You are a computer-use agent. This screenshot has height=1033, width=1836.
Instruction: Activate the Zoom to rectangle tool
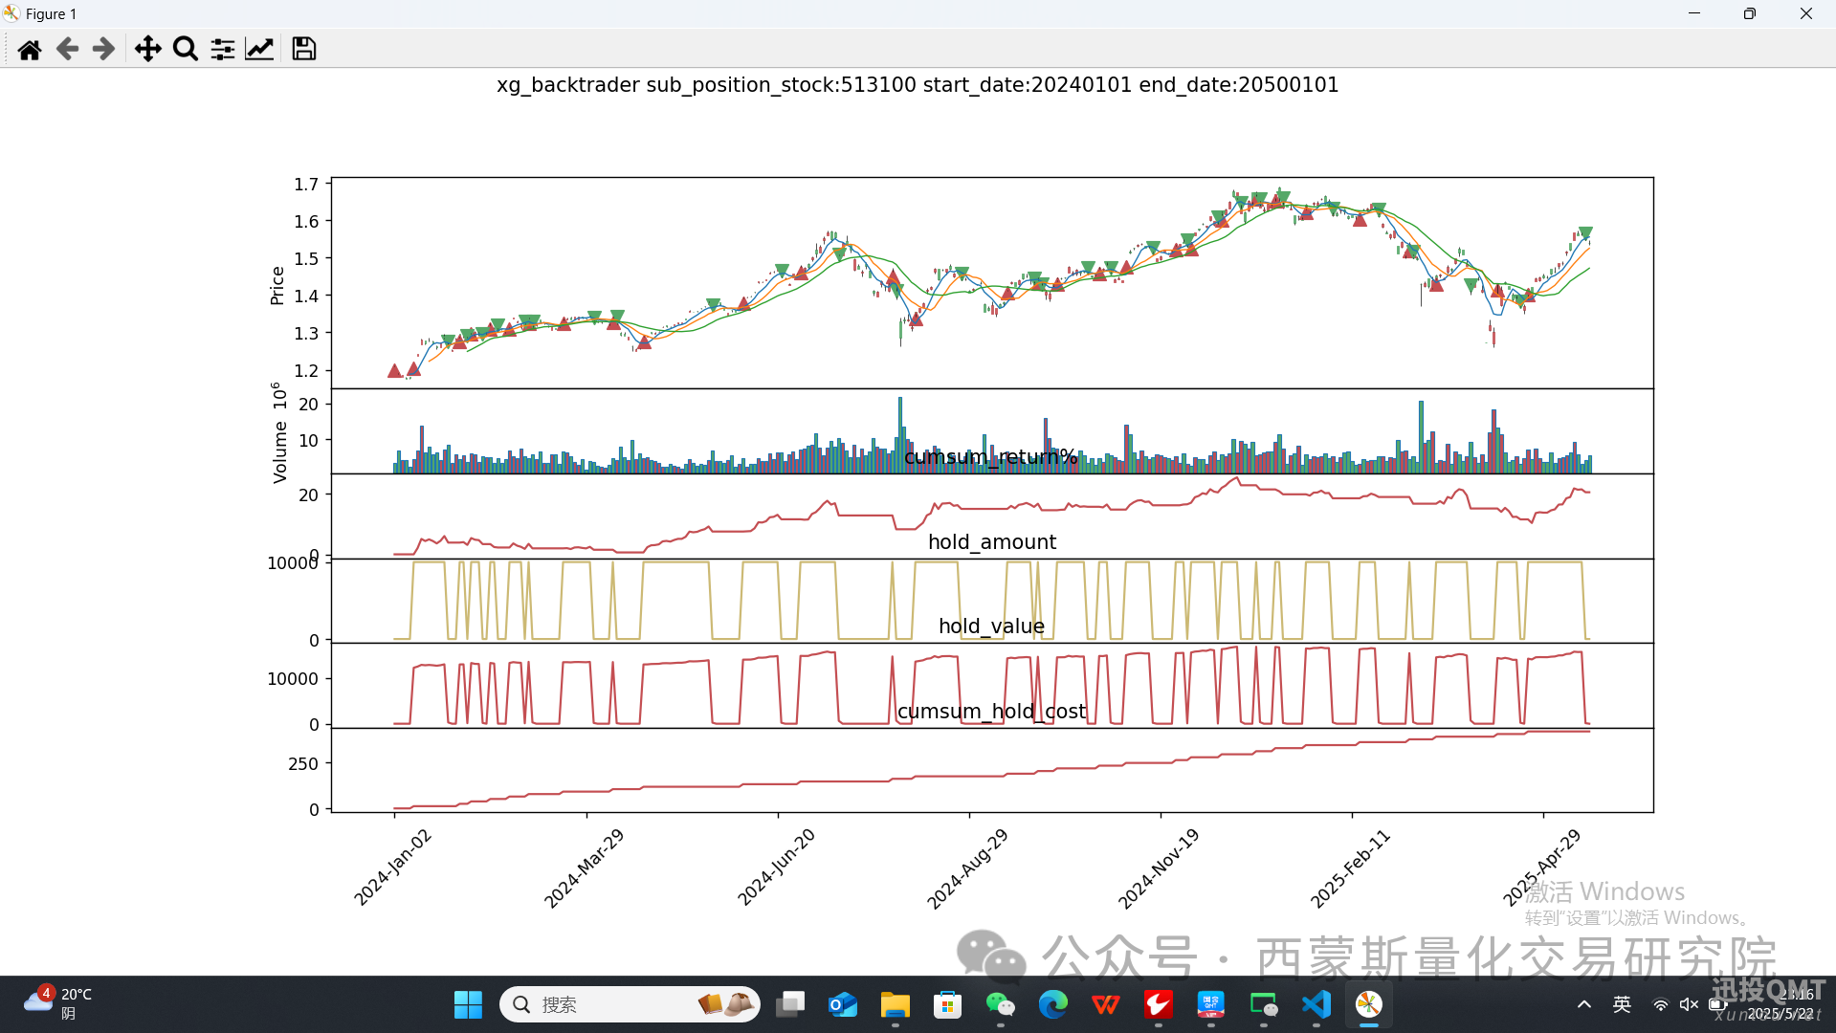click(x=186, y=49)
